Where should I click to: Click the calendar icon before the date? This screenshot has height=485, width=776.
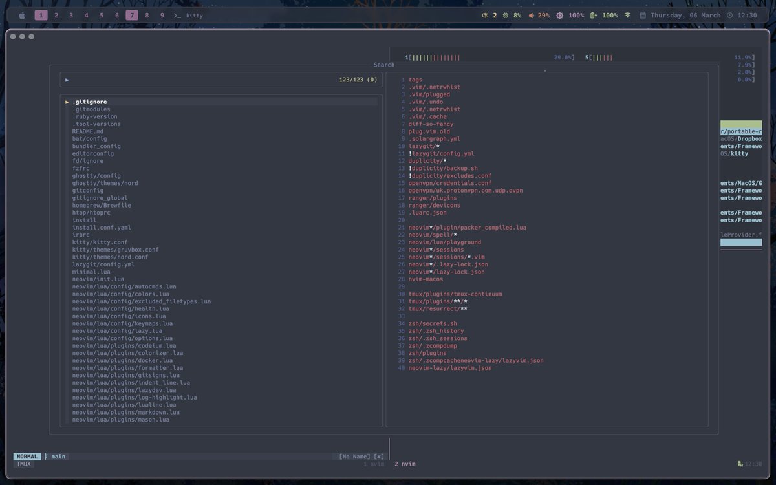click(x=642, y=15)
